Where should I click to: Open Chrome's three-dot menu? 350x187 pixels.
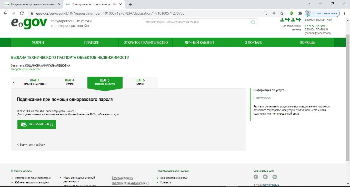click(x=345, y=13)
